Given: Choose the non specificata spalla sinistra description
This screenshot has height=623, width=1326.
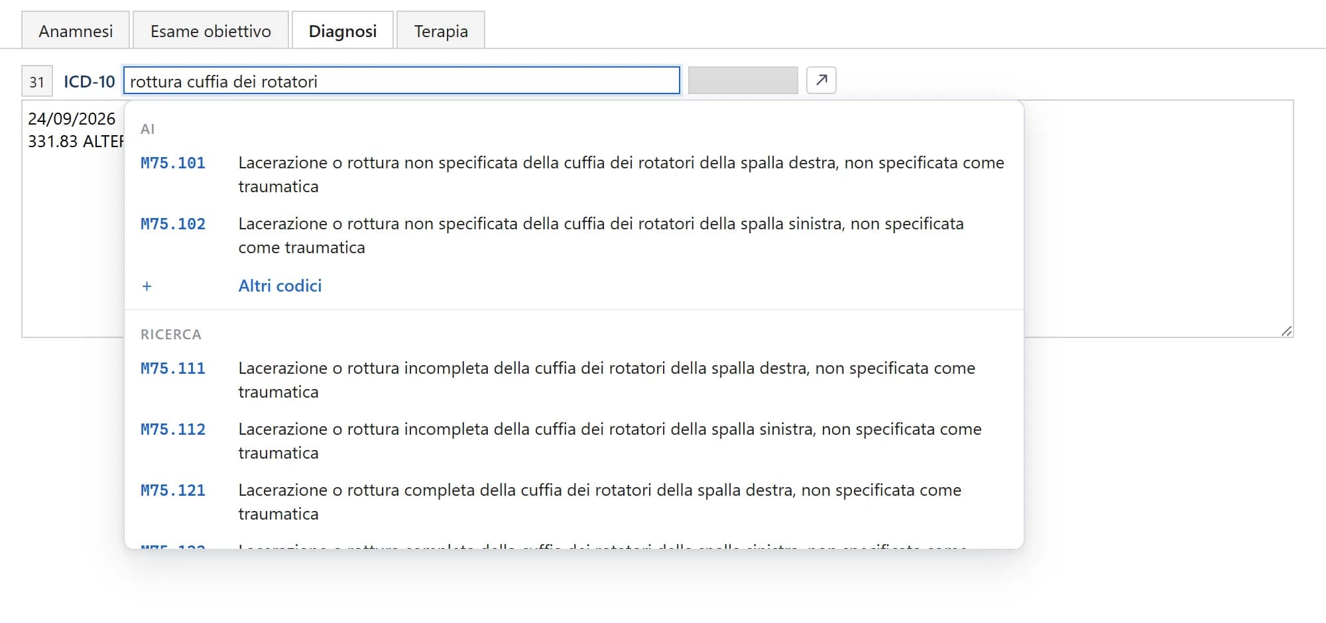Looking at the screenshot, I should point(601,235).
